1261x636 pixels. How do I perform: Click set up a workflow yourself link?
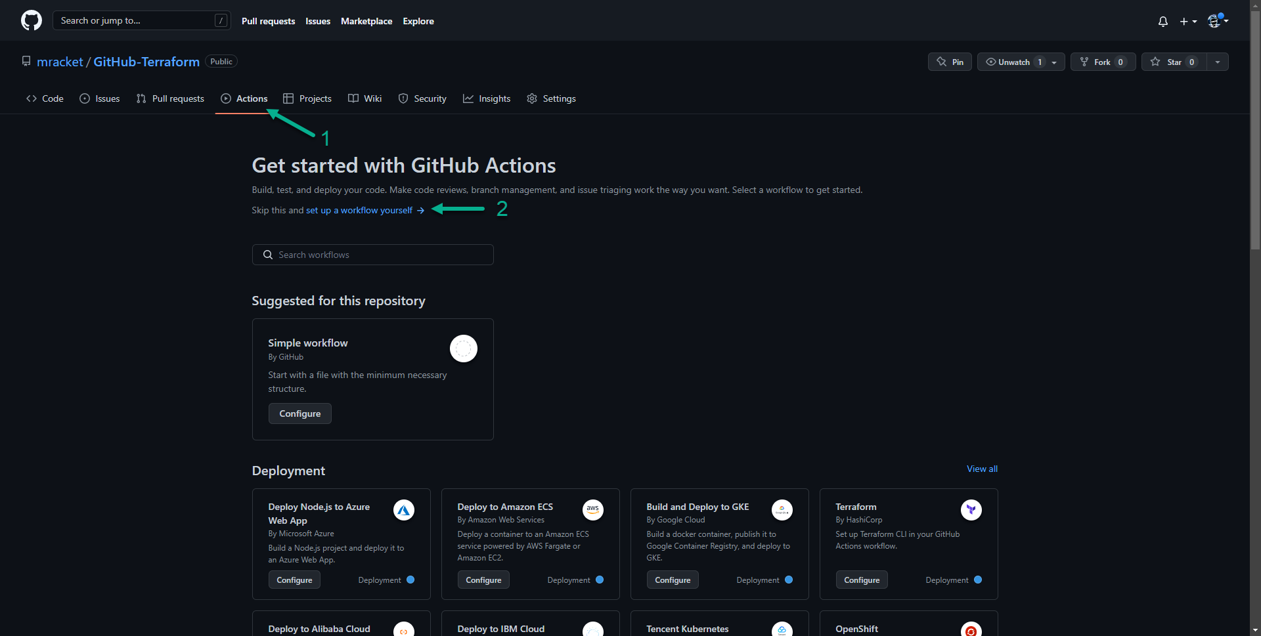tap(365, 210)
